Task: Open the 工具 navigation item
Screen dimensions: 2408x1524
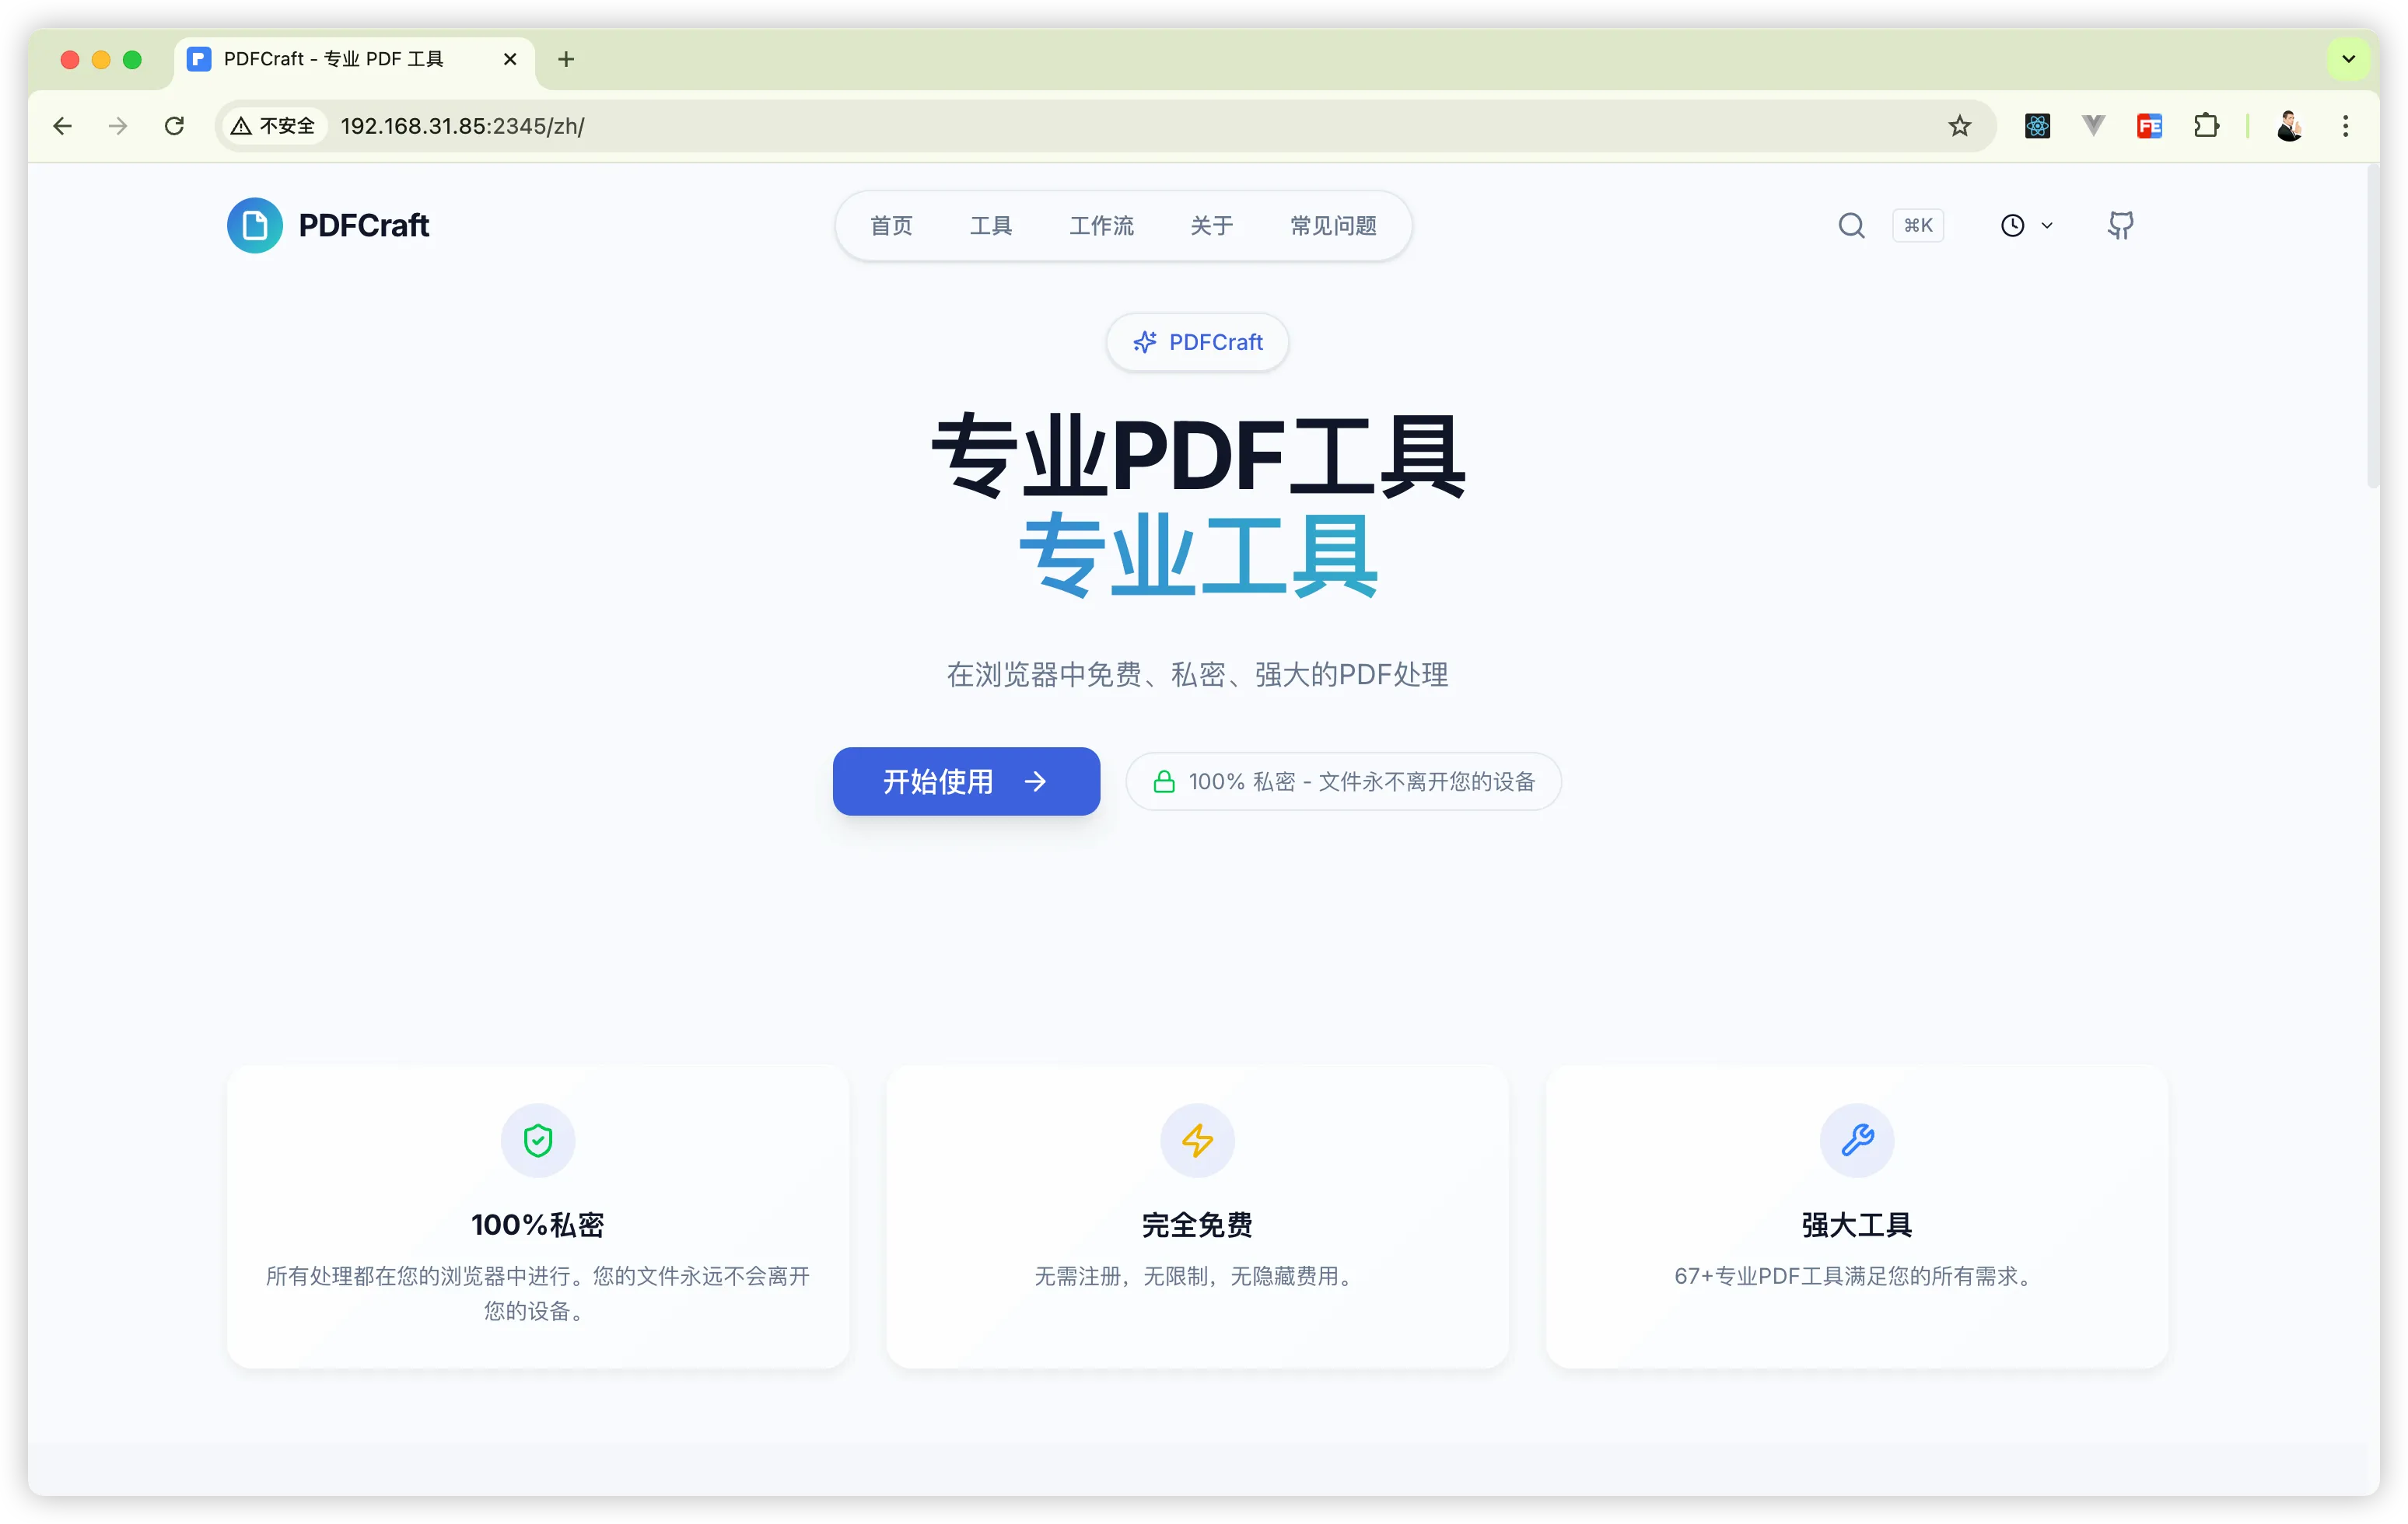Action: click(x=991, y=226)
